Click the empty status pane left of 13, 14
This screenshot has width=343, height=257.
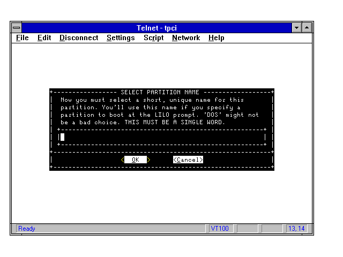coord(272,229)
